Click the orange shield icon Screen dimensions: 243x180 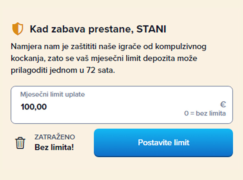pyautogui.click(x=17, y=29)
